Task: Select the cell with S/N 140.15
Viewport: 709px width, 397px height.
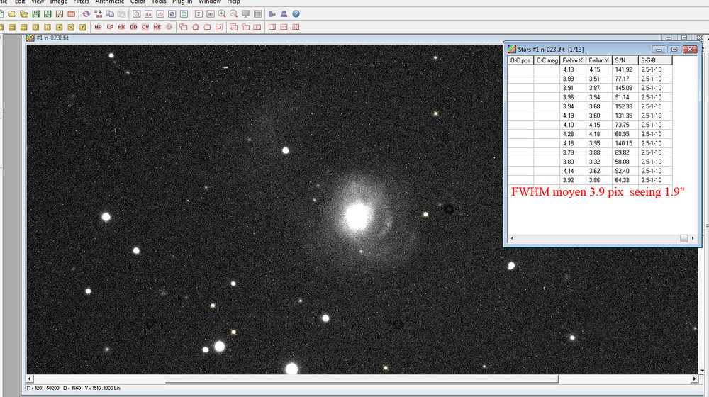Action: point(625,143)
